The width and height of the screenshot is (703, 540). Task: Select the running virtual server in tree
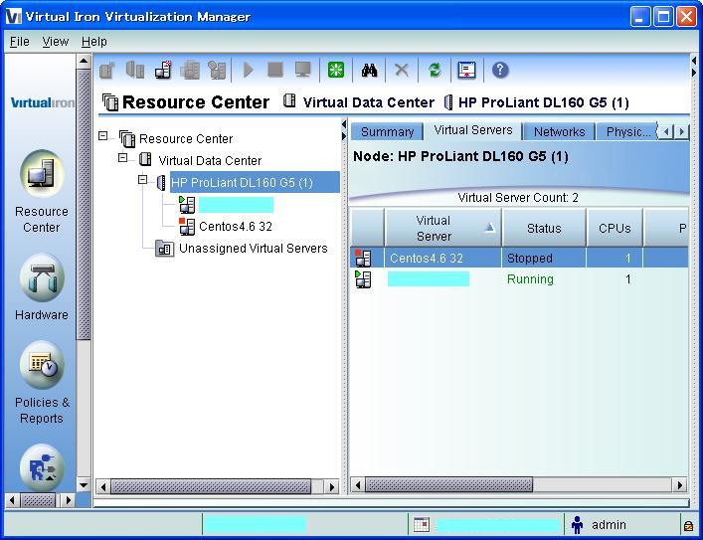pyautogui.click(x=236, y=205)
